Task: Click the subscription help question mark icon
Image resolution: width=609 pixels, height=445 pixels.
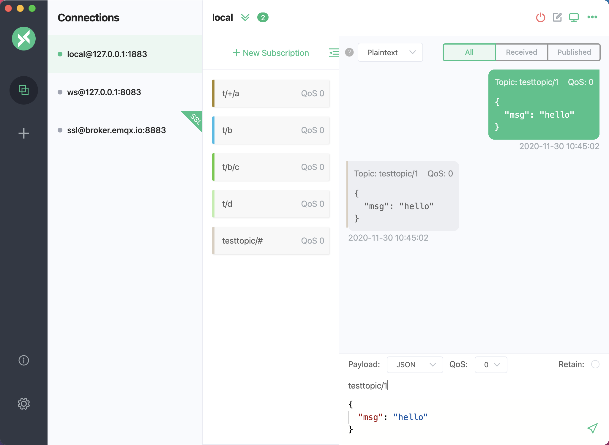Action: click(349, 52)
